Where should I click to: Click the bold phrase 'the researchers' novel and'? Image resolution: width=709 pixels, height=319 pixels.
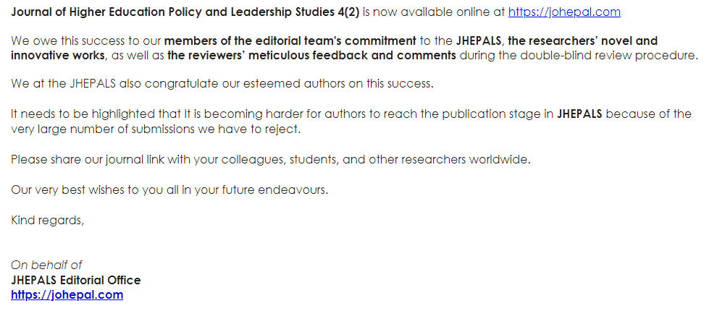[x=583, y=41]
